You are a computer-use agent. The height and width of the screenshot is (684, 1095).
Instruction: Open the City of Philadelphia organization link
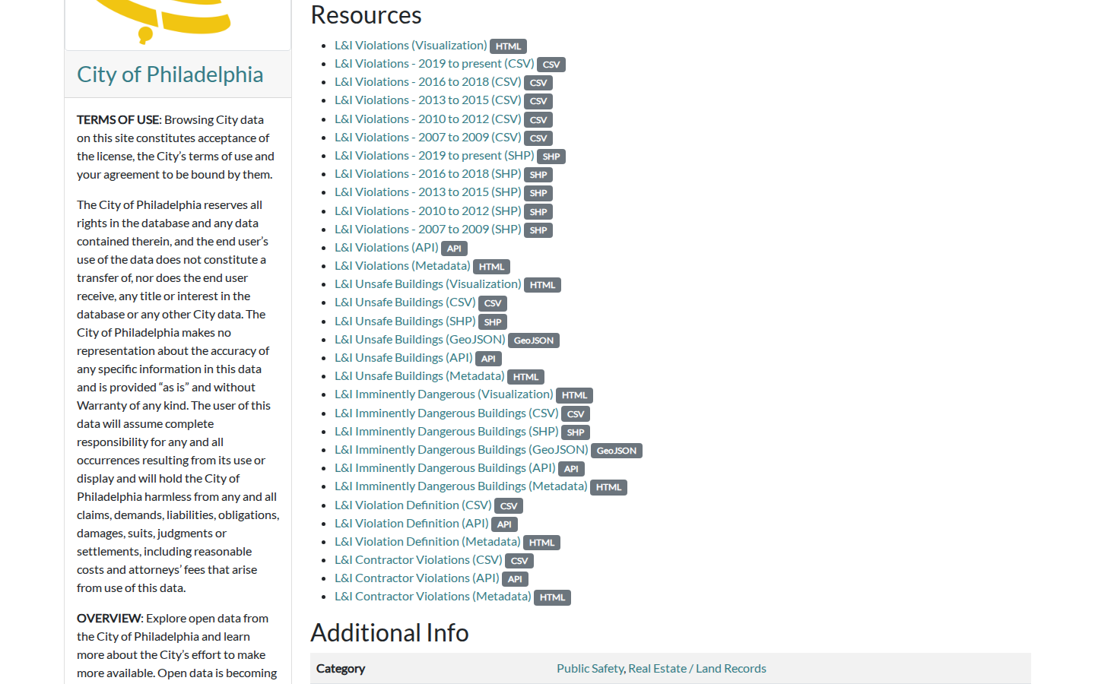[x=170, y=74]
